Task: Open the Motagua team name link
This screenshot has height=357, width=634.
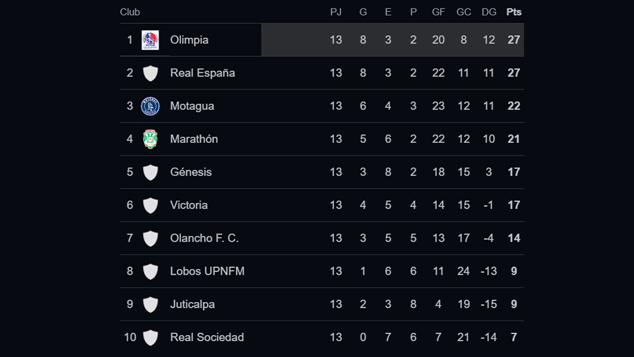Action: click(192, 106)
